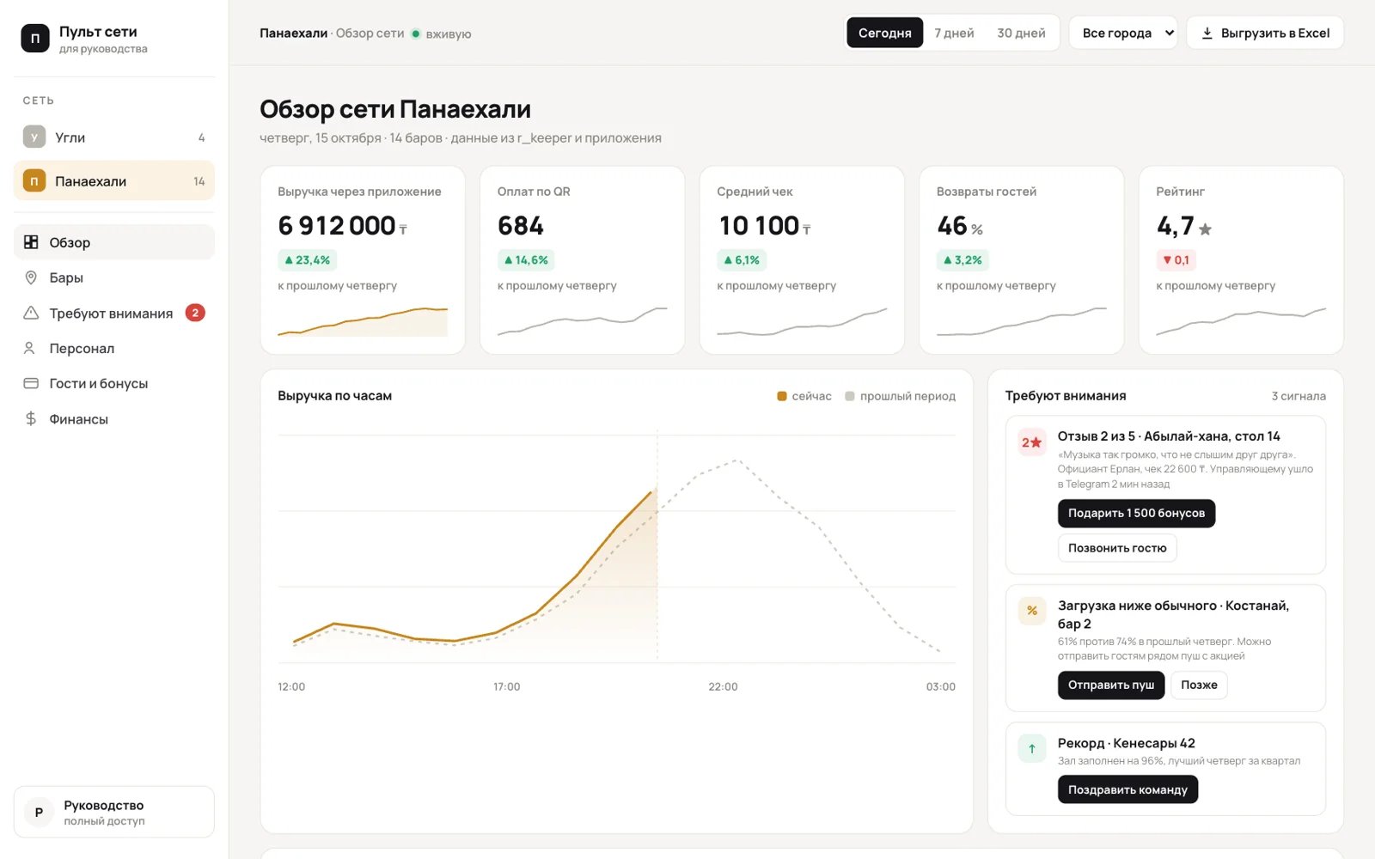Open the Руководство account switcher
The width and height of the screenshot is (1375, 859).
pos(114,812)
